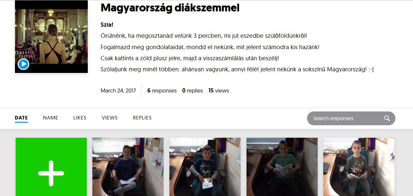Sort responses by DATE
The width and height of the screenshot is (413, 196).
pyautogui.click(x=21, y=118)
